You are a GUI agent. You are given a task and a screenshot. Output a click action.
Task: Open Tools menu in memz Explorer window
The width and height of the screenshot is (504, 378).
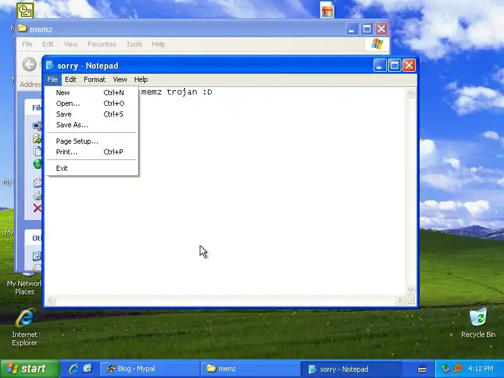134,44
